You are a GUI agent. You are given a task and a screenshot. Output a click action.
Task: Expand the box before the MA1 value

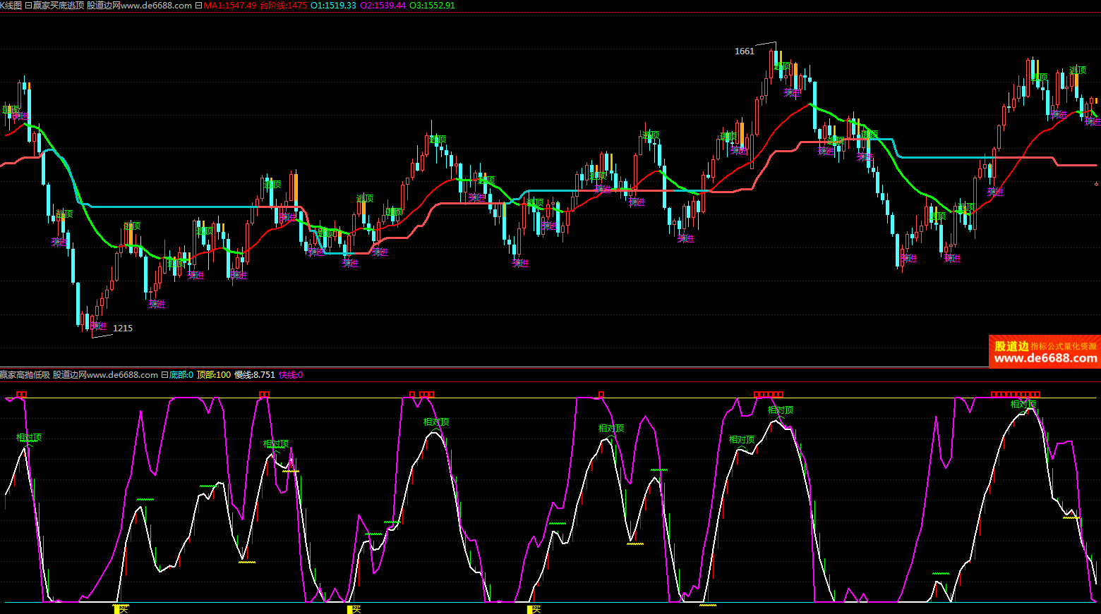coord(198,6)
